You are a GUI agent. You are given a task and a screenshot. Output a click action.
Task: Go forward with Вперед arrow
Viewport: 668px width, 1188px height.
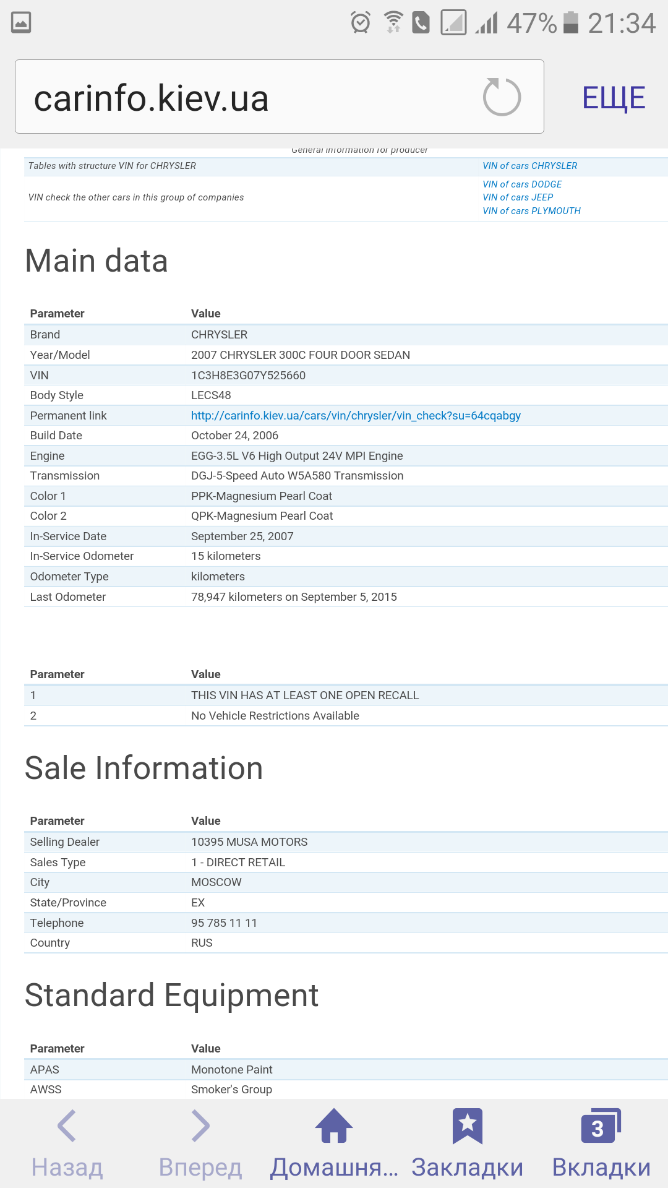(200, 1126)
